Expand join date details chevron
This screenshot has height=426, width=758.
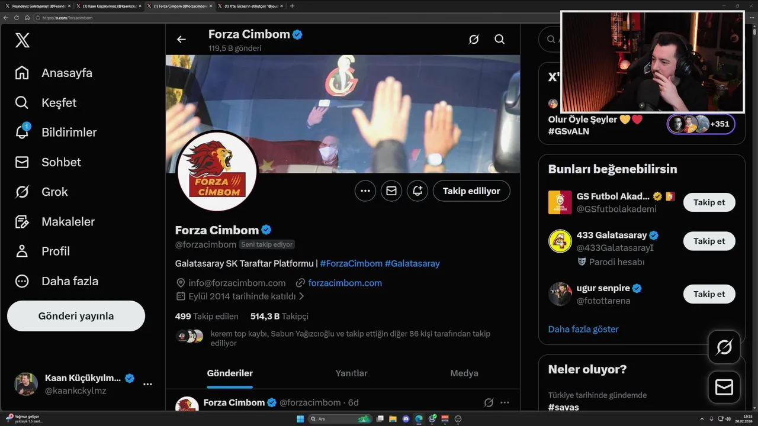click(301, 296)
